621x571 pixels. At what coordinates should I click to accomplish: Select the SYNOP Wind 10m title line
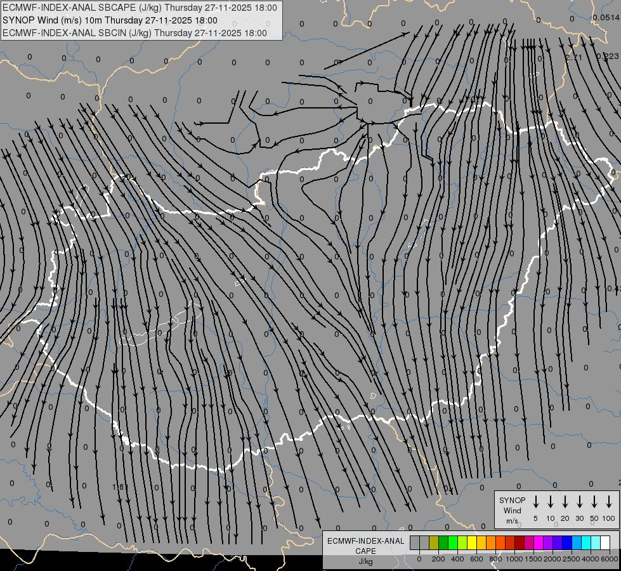tap(110, 20)
